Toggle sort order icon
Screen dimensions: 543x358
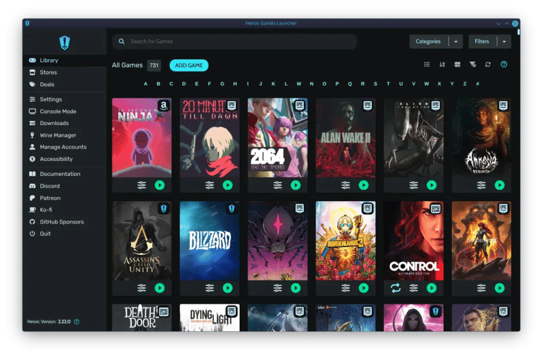click(x=442, y=65)
